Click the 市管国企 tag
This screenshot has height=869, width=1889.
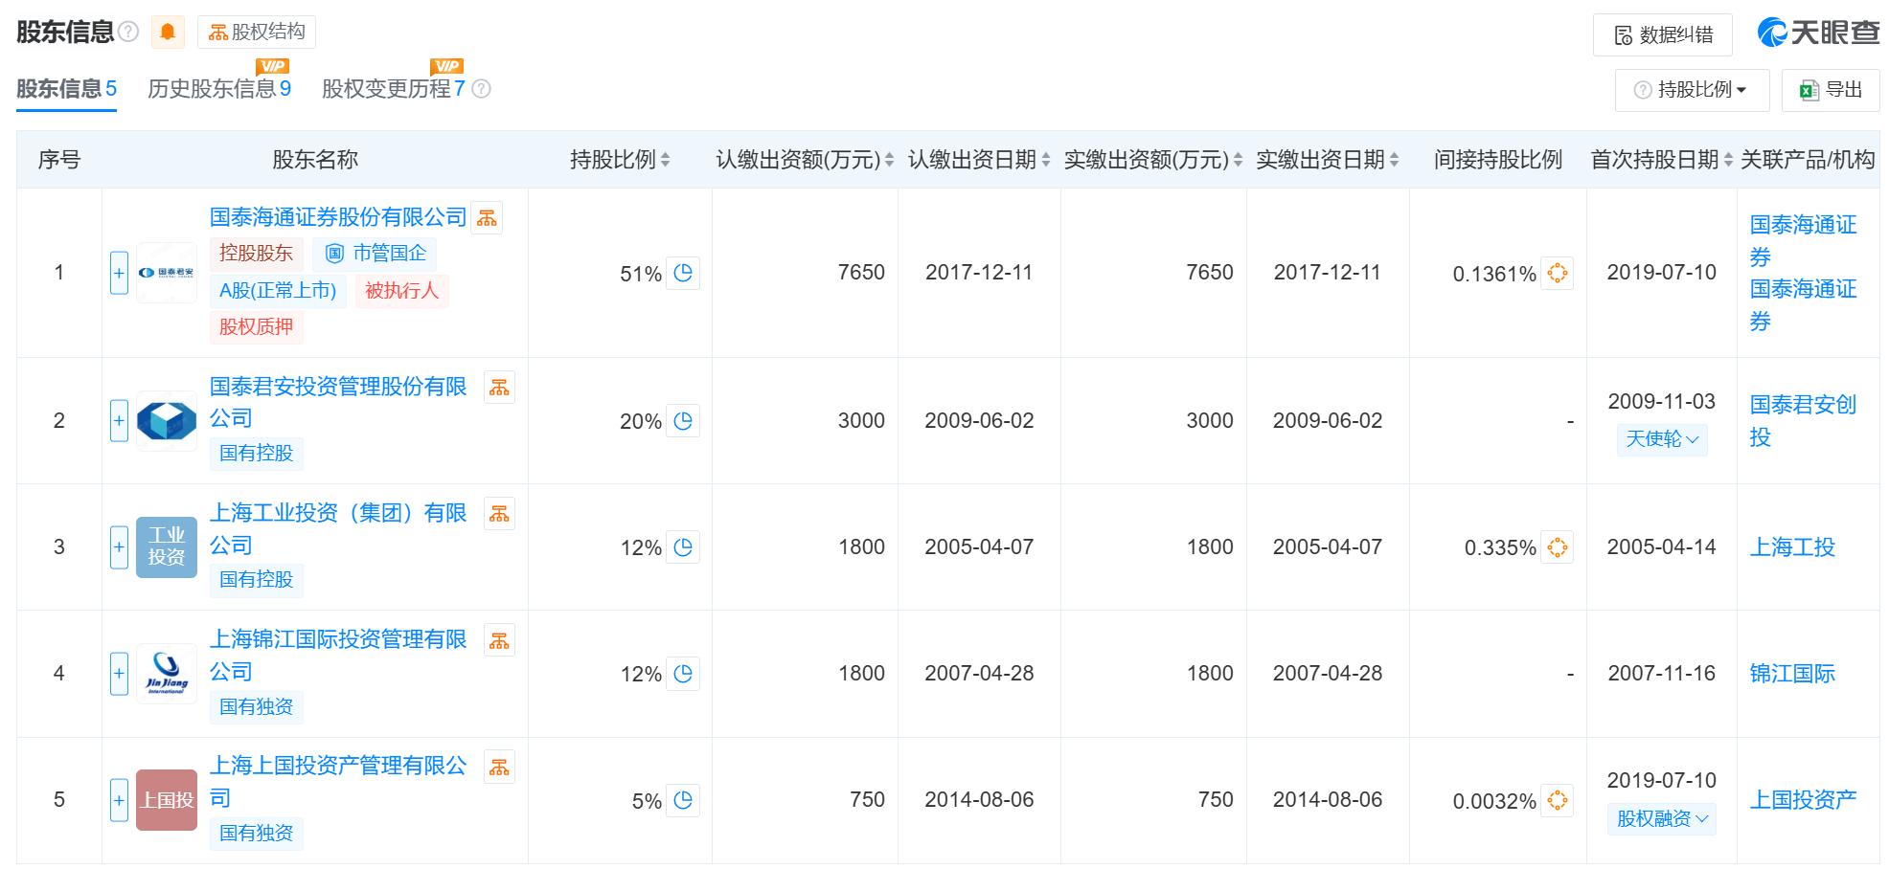click(x=375, y=254)
